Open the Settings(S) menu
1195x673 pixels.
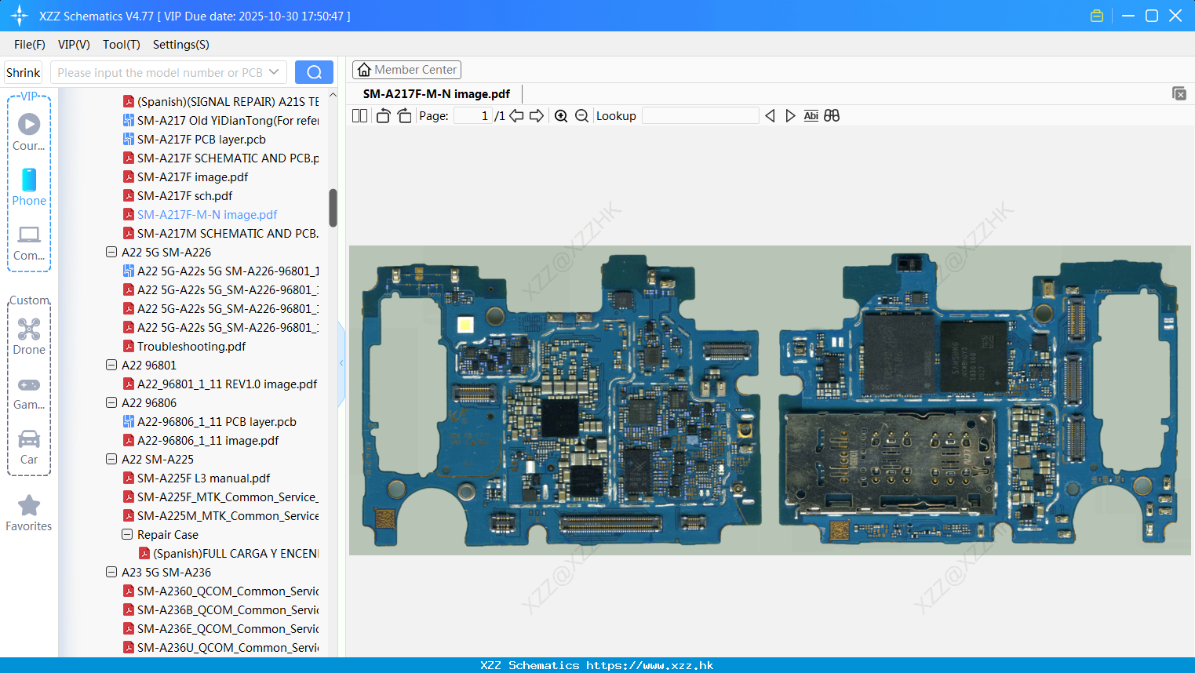pos(181,45)
